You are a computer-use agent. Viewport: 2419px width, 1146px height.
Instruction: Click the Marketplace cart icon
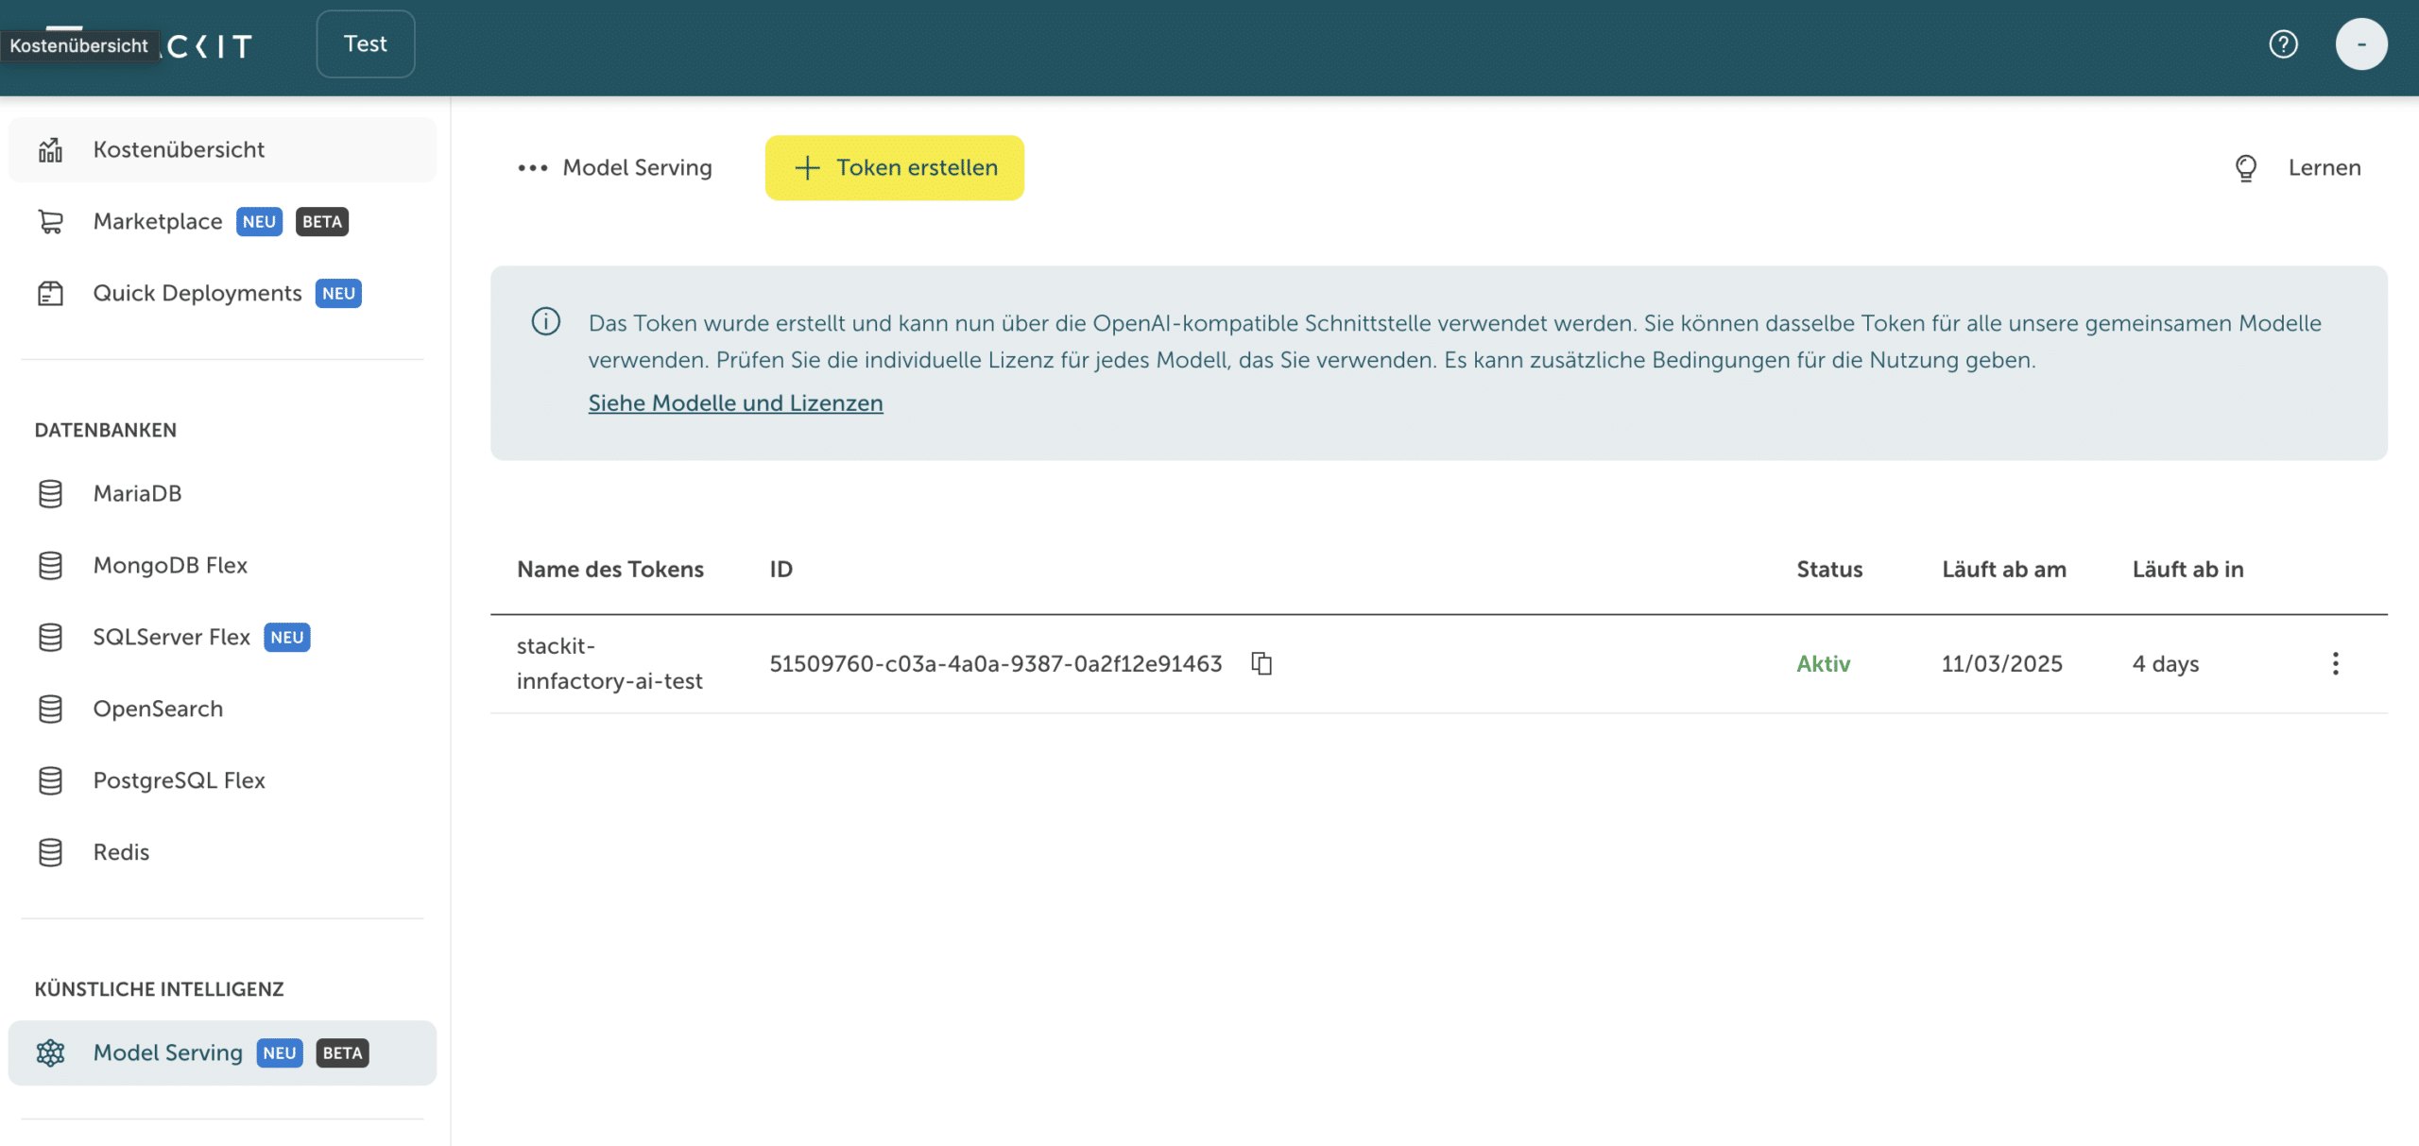(50, 222)
